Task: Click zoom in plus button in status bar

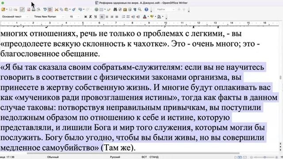Action: coord(276,157)
